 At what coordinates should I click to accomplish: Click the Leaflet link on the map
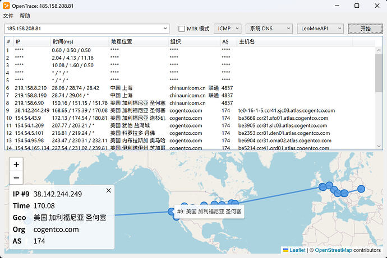(297, 250)
